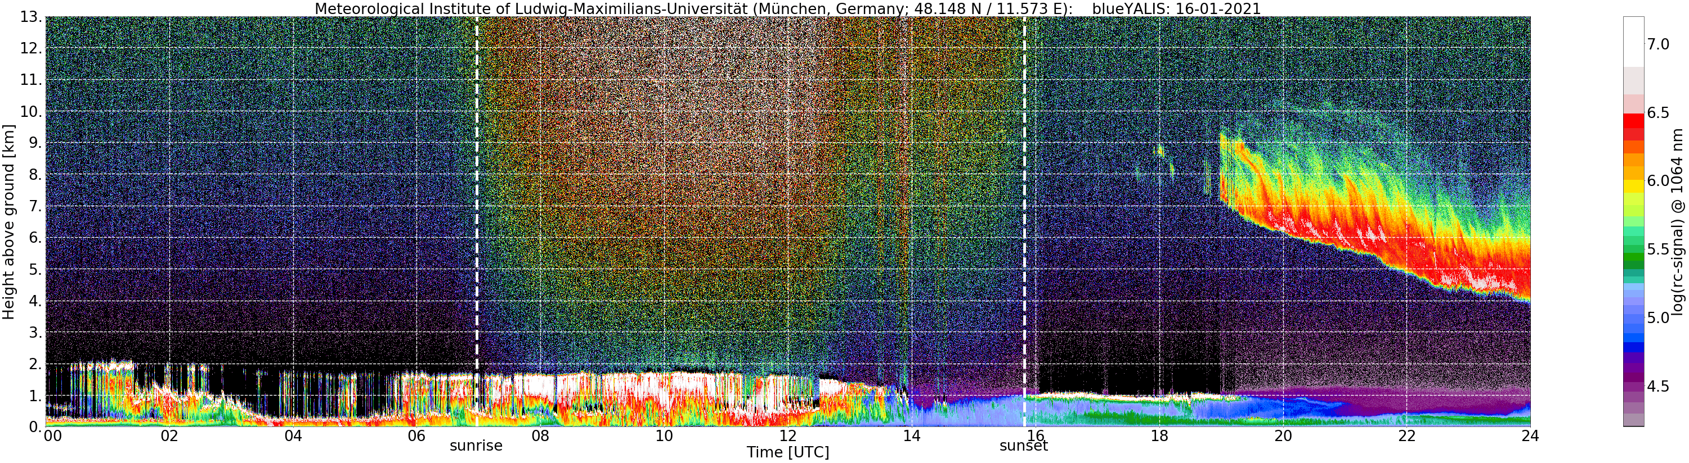Click the 'sunset' label below the axis

click(x=1024, y=446)
